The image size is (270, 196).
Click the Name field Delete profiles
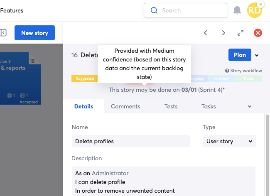coord(130,141)
